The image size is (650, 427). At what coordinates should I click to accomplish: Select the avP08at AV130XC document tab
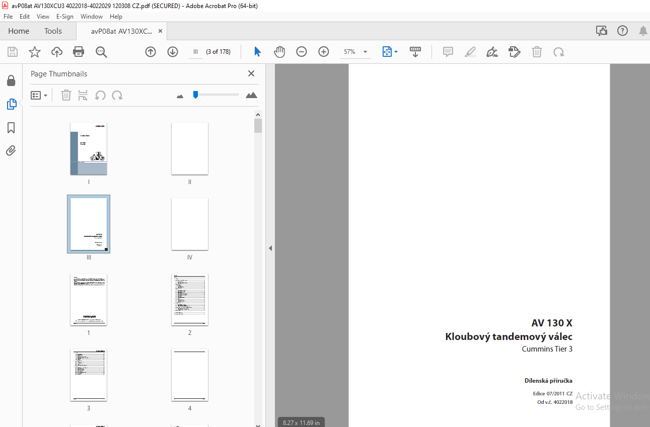121,31
